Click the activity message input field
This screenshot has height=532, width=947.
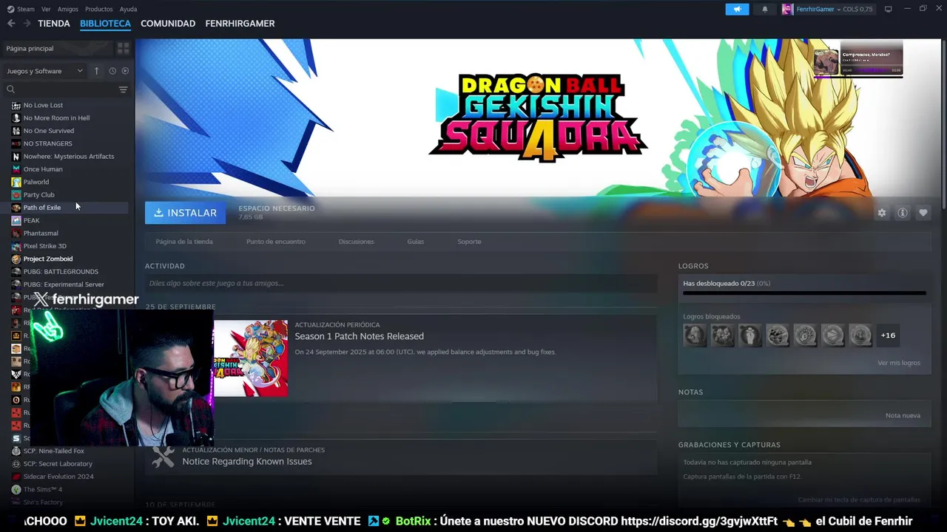[x=401, y=283]
